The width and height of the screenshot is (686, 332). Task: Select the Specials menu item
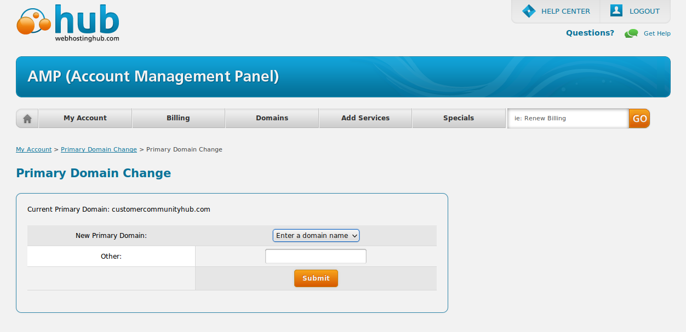459,118
